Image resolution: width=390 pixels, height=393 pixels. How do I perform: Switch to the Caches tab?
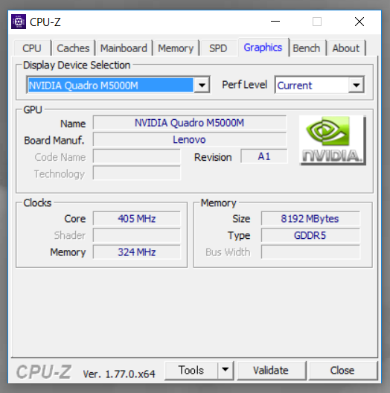pos(73,48)
